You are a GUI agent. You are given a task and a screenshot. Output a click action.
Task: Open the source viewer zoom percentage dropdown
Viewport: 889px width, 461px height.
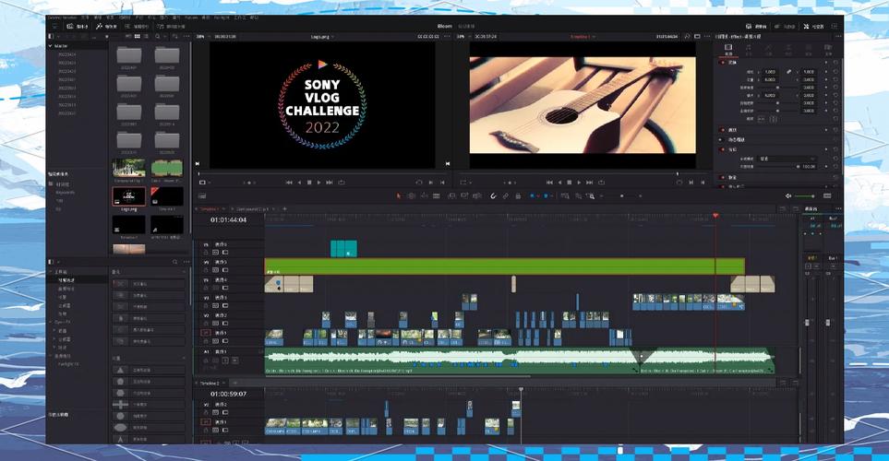(200, 36)
